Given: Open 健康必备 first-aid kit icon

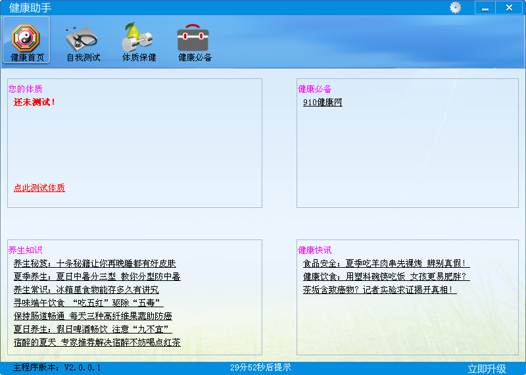Looking at the screenshot, I should [195, 43].
